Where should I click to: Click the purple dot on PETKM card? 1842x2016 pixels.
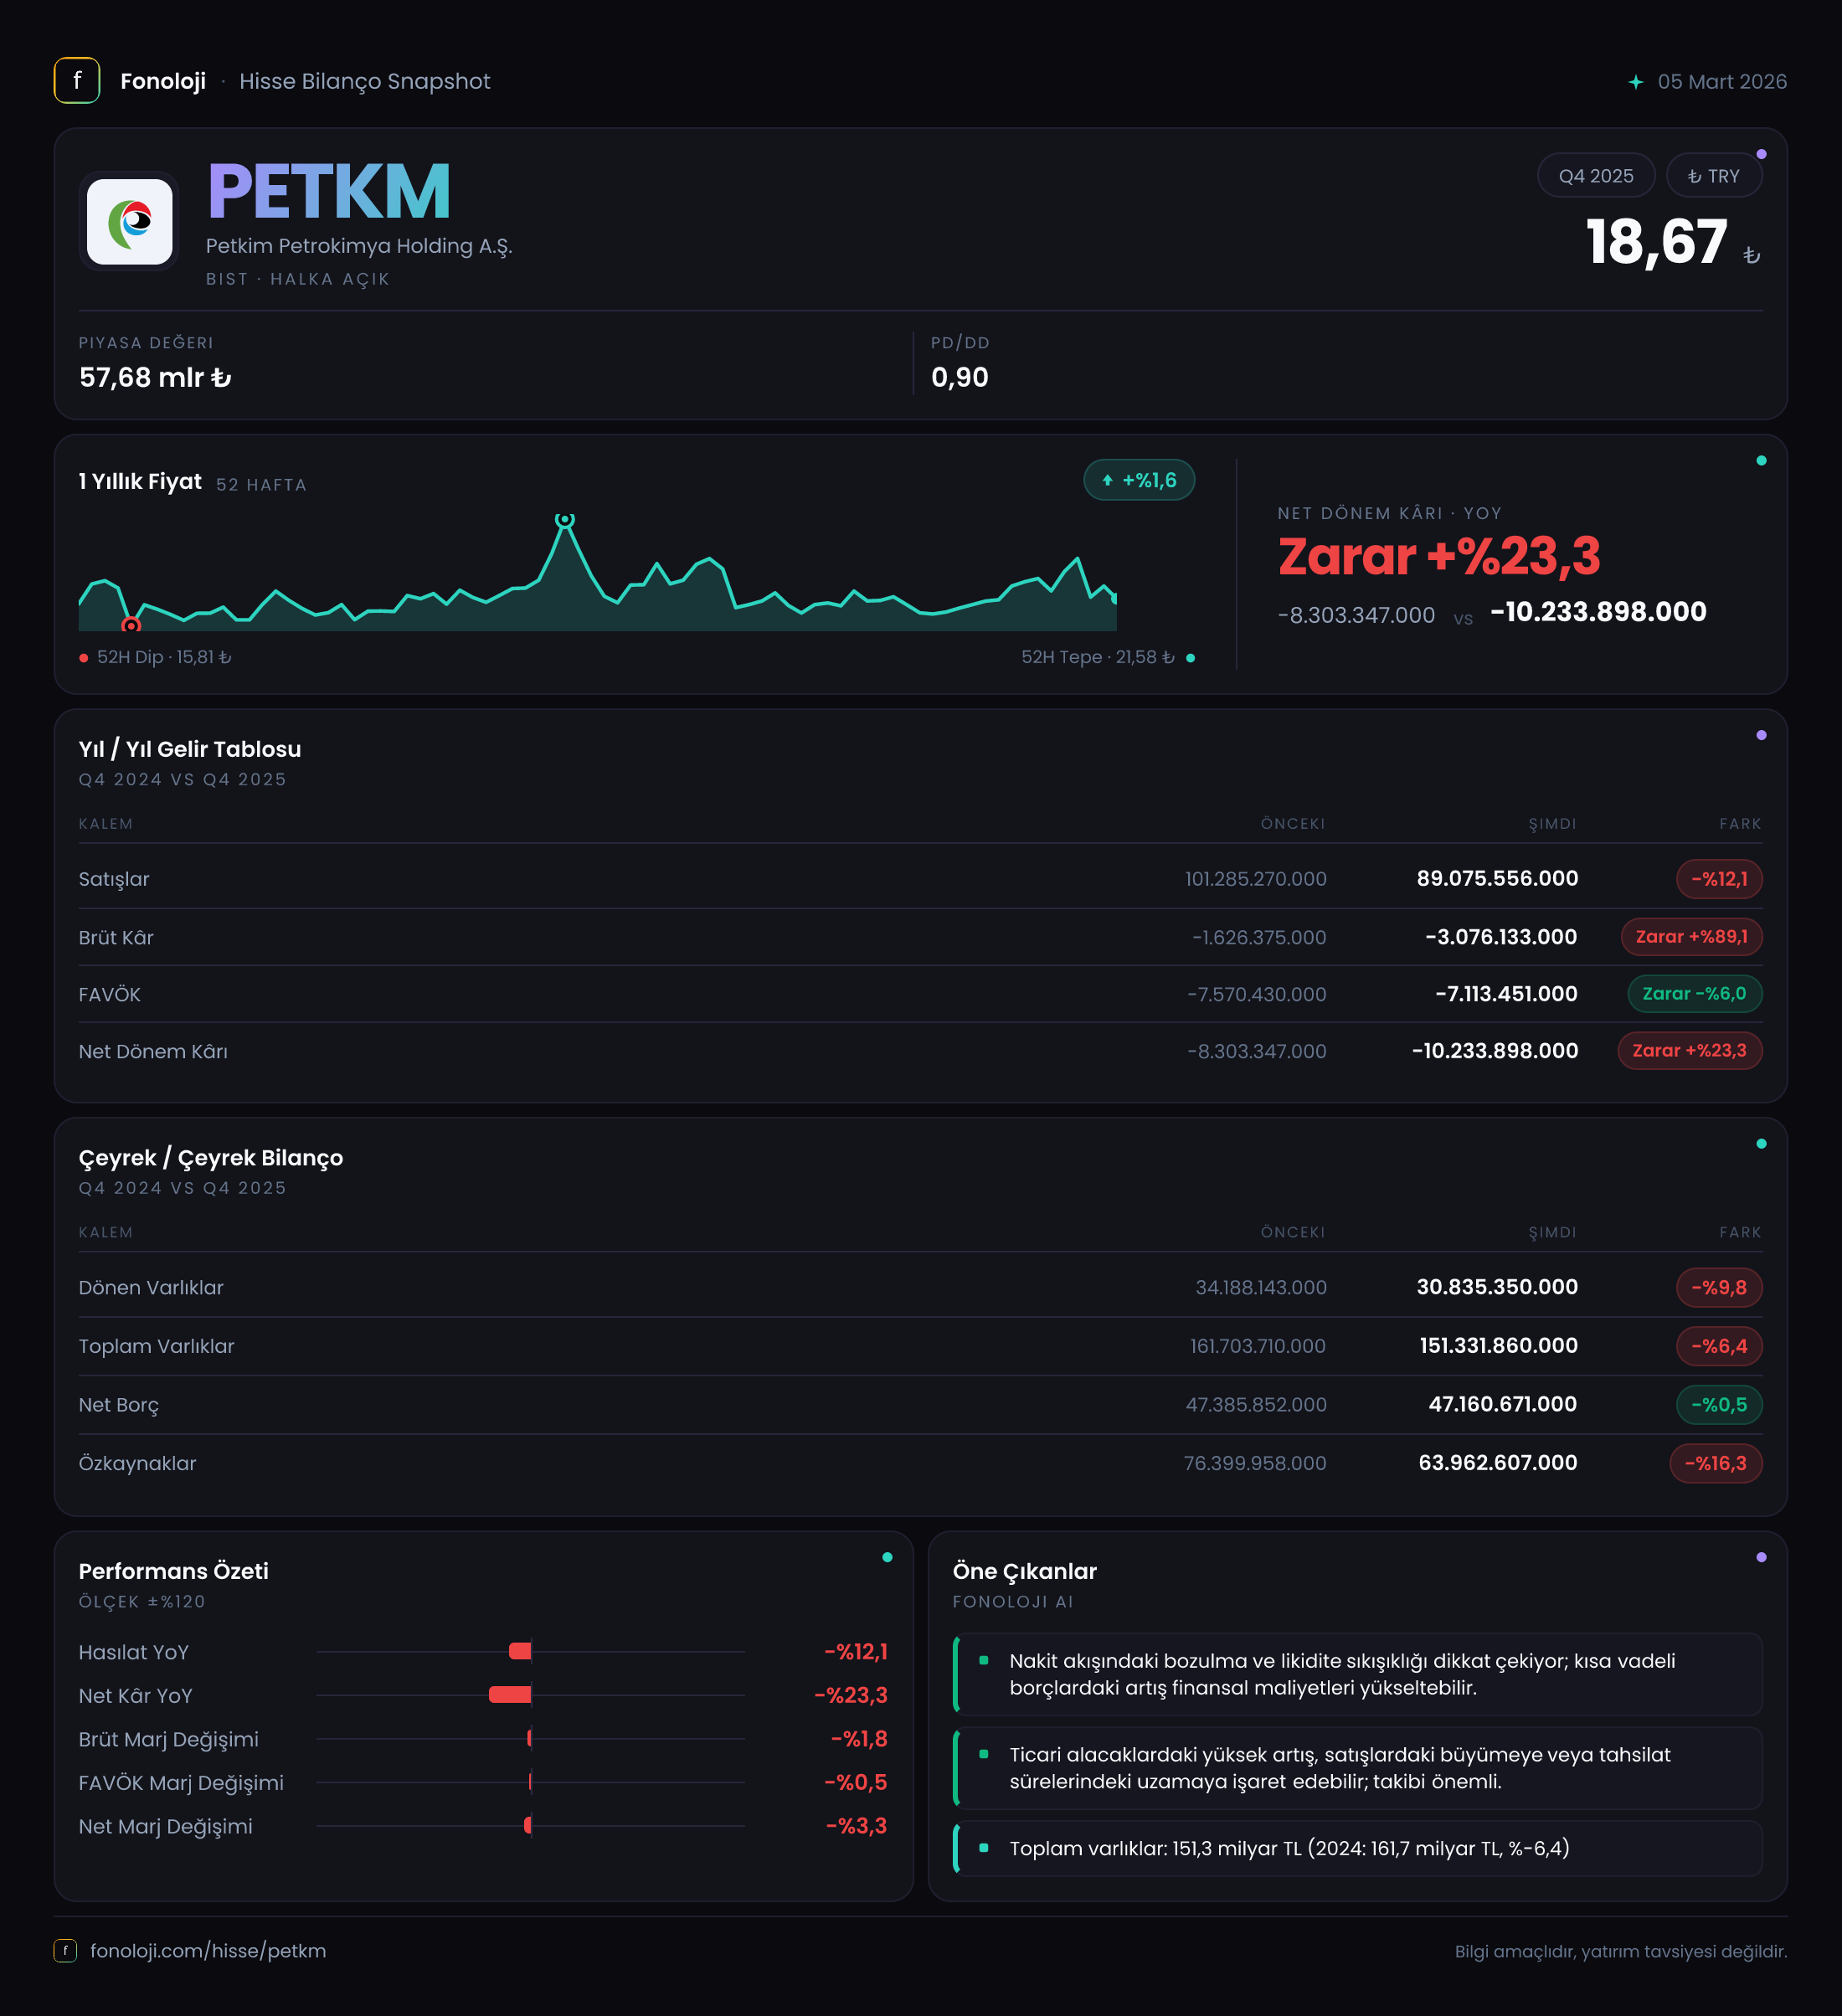(x=1762, y=154)
